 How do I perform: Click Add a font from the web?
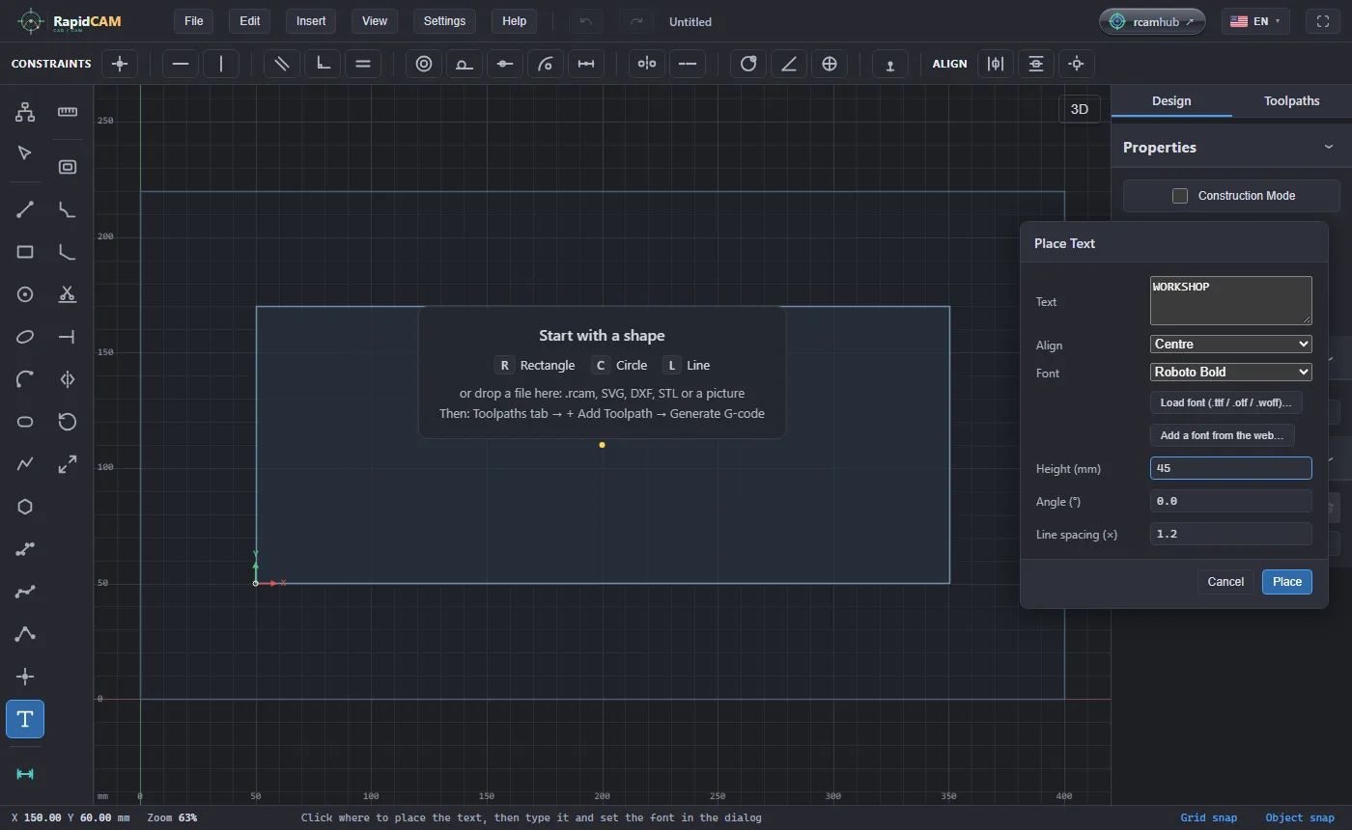(x=1223, y=435)
